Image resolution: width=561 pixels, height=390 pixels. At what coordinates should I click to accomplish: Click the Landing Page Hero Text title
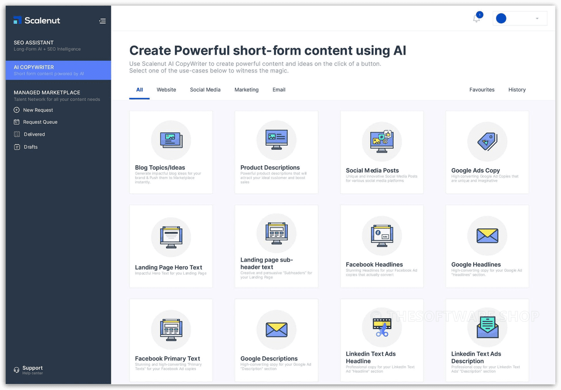click(x=169, y=268)
